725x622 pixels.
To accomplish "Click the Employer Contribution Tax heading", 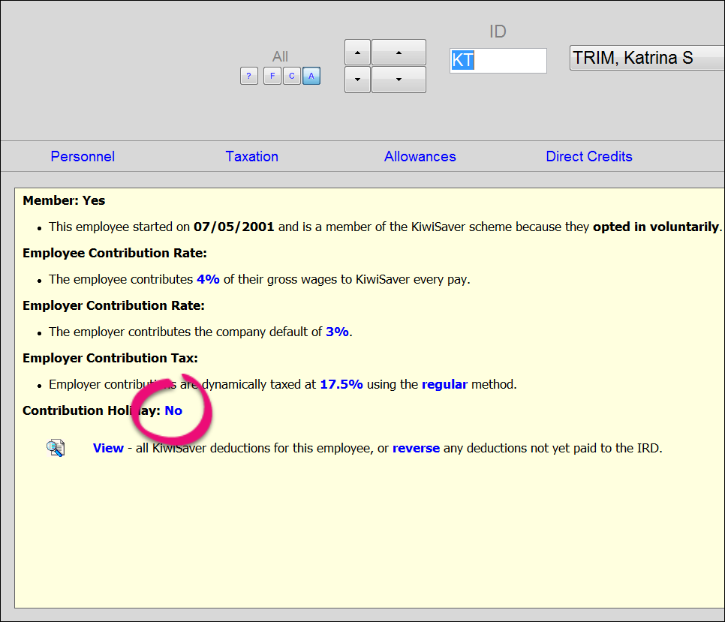I will coord(110,358).
